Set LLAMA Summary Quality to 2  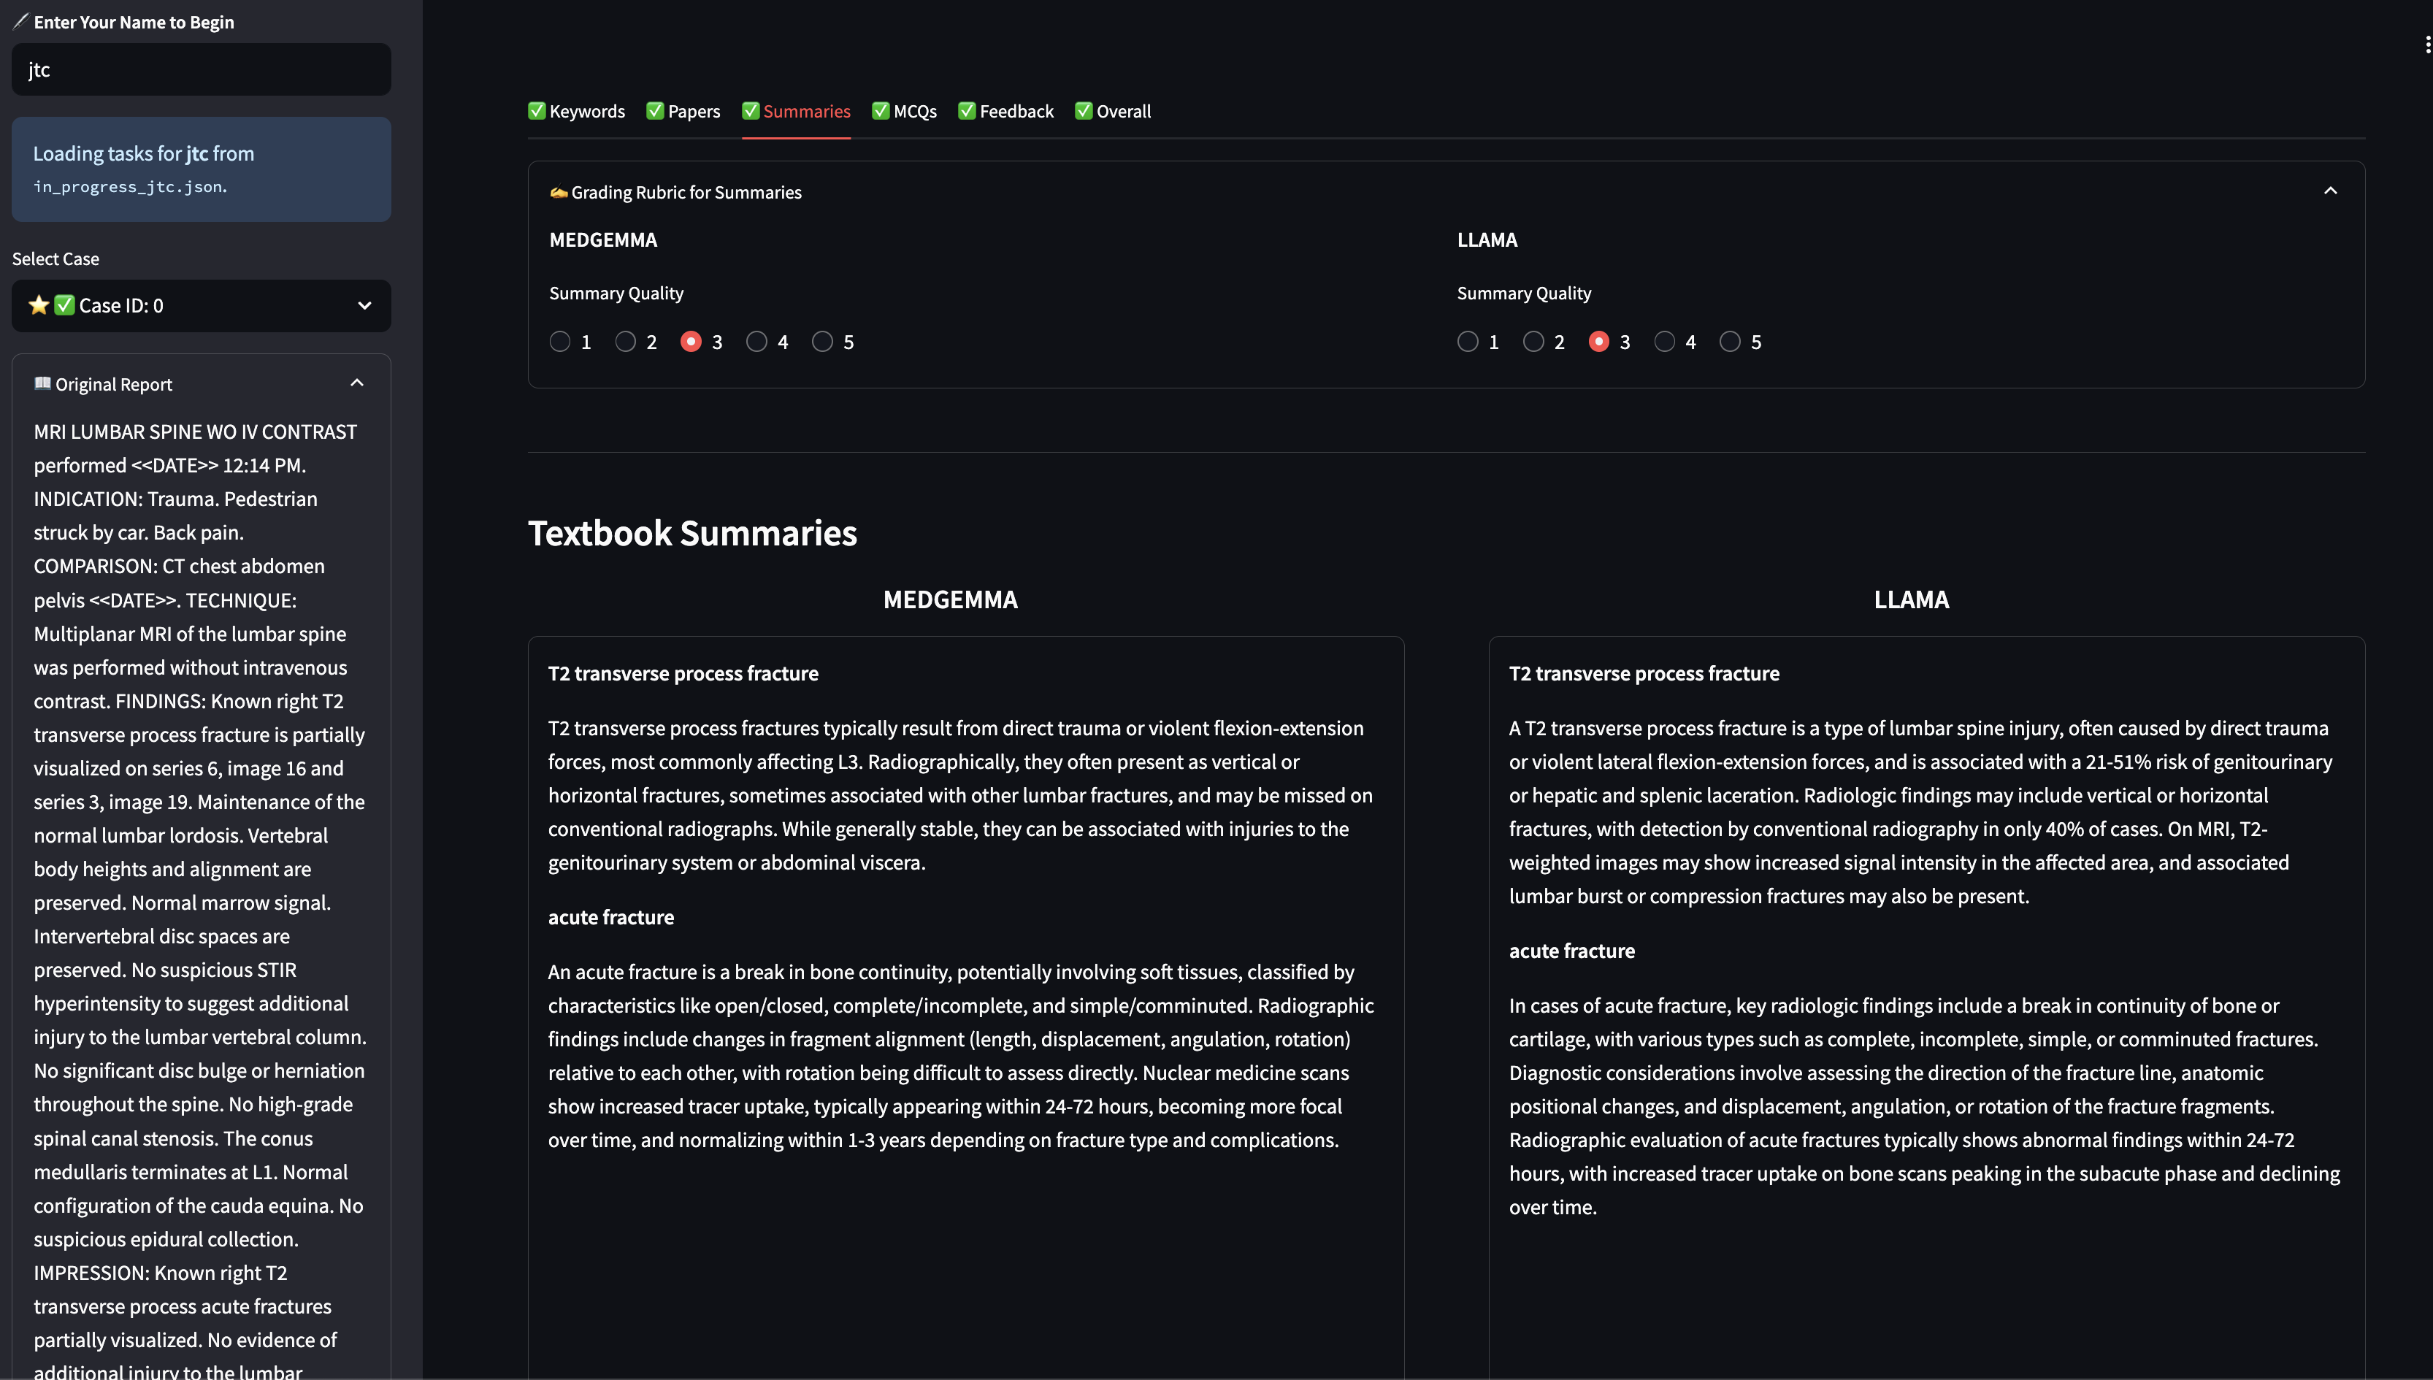pos(1533,342)
